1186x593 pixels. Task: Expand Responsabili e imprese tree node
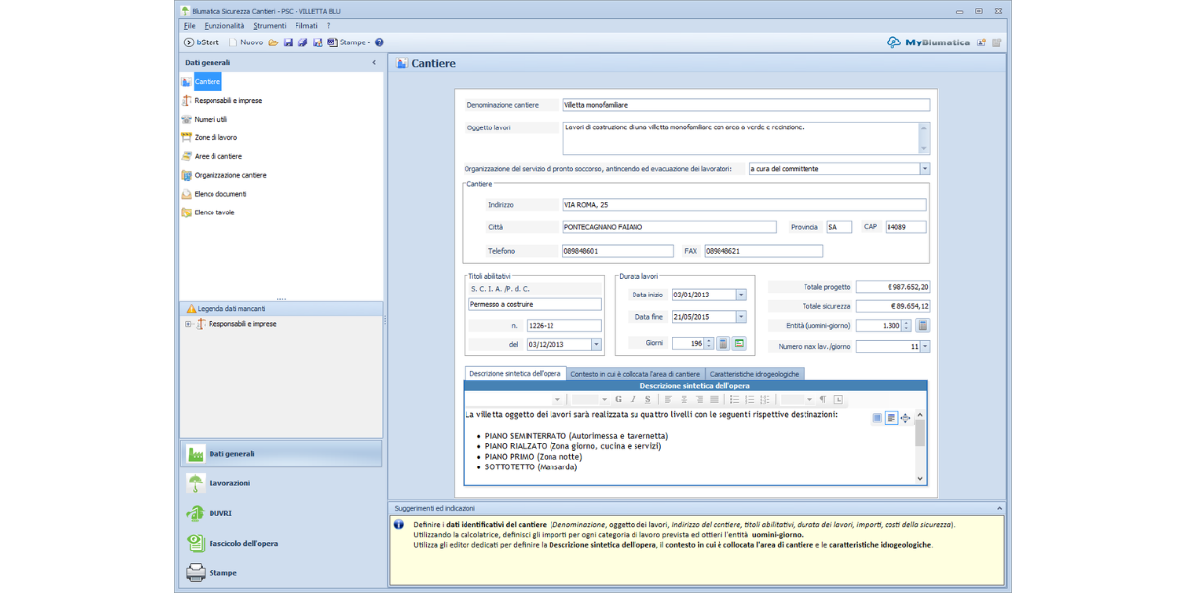tap(188, 324)
